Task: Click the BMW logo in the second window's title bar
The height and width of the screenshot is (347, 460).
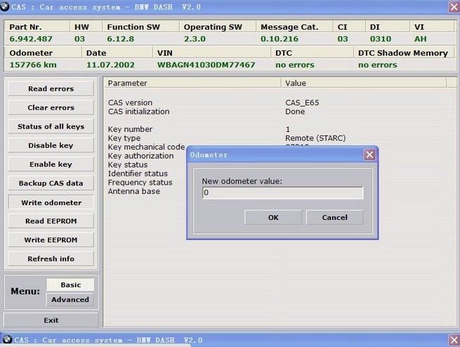Action: click(7, 339)
